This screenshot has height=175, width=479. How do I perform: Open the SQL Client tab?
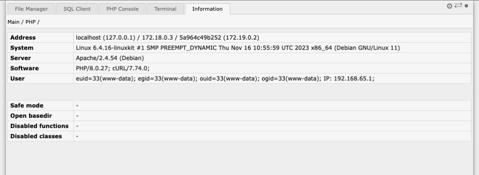[x=77, y=9]
